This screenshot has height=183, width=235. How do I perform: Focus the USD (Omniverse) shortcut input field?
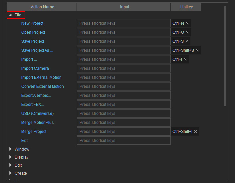pyautogui.click(x=123, y=114)
